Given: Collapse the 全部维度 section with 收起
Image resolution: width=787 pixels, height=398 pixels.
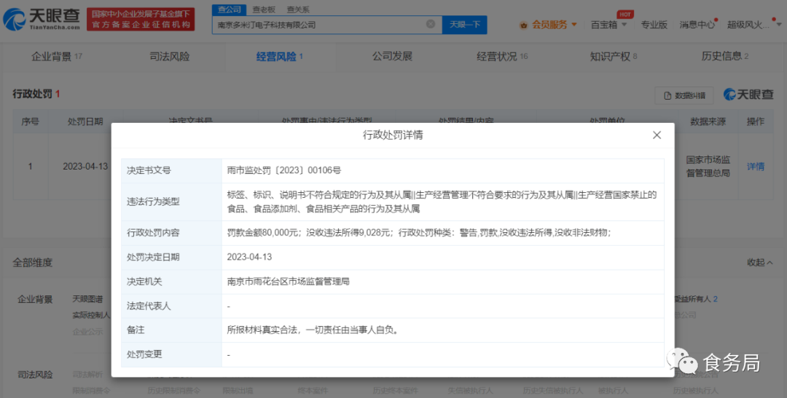Looking at the screenshot, I should (760, 262).
